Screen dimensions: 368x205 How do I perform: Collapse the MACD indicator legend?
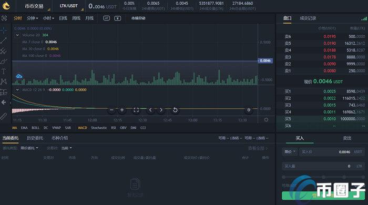click(x=17, y=89)
